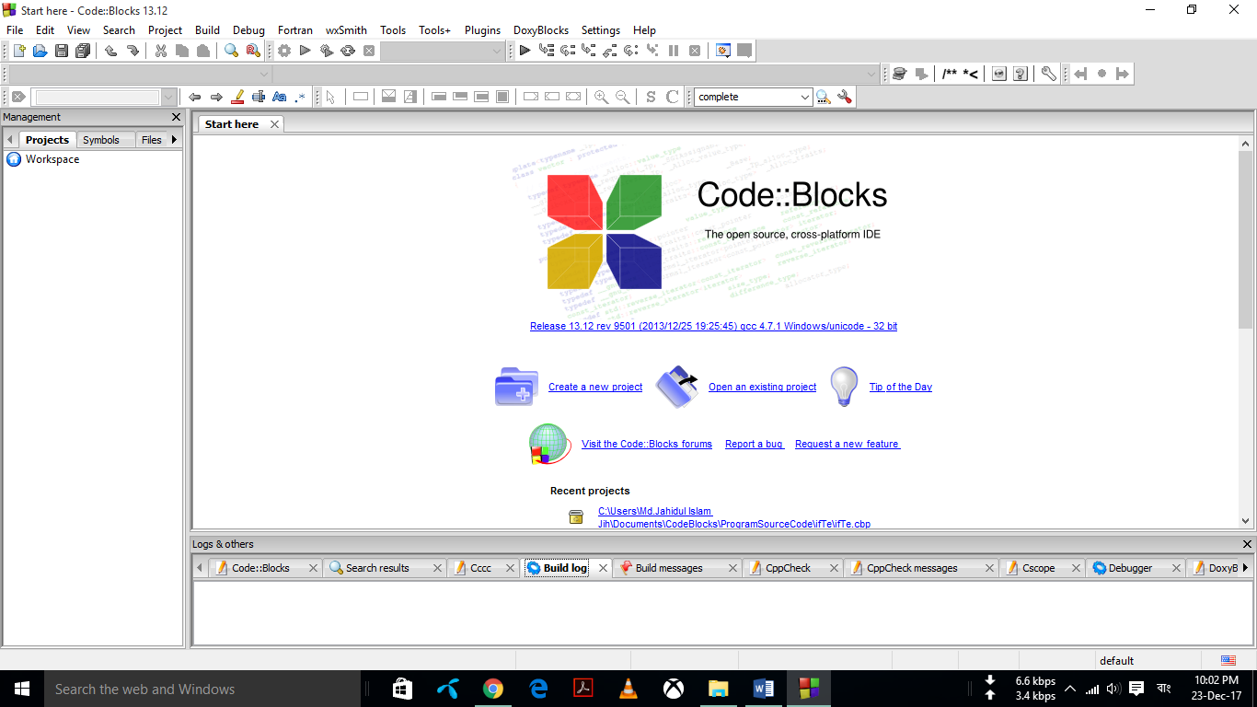This screenshot has width=1257, height=707.
Task: Open the Settings menu
Action: [601, 30]
